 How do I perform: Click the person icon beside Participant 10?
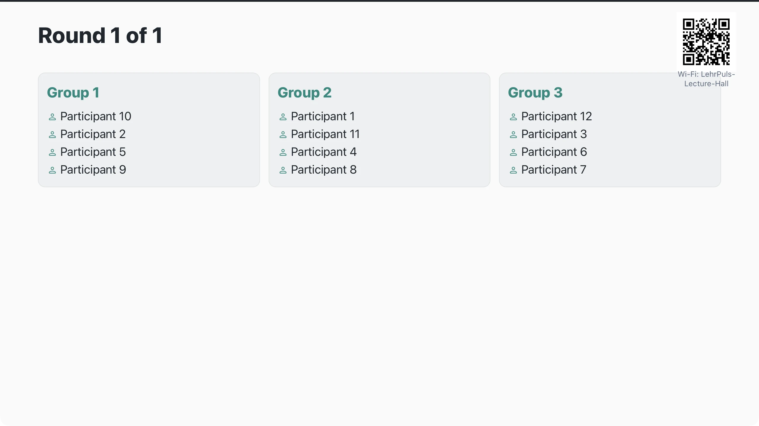tap(52, 117)
